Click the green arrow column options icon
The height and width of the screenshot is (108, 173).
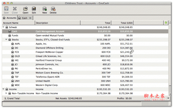point(166,23)
